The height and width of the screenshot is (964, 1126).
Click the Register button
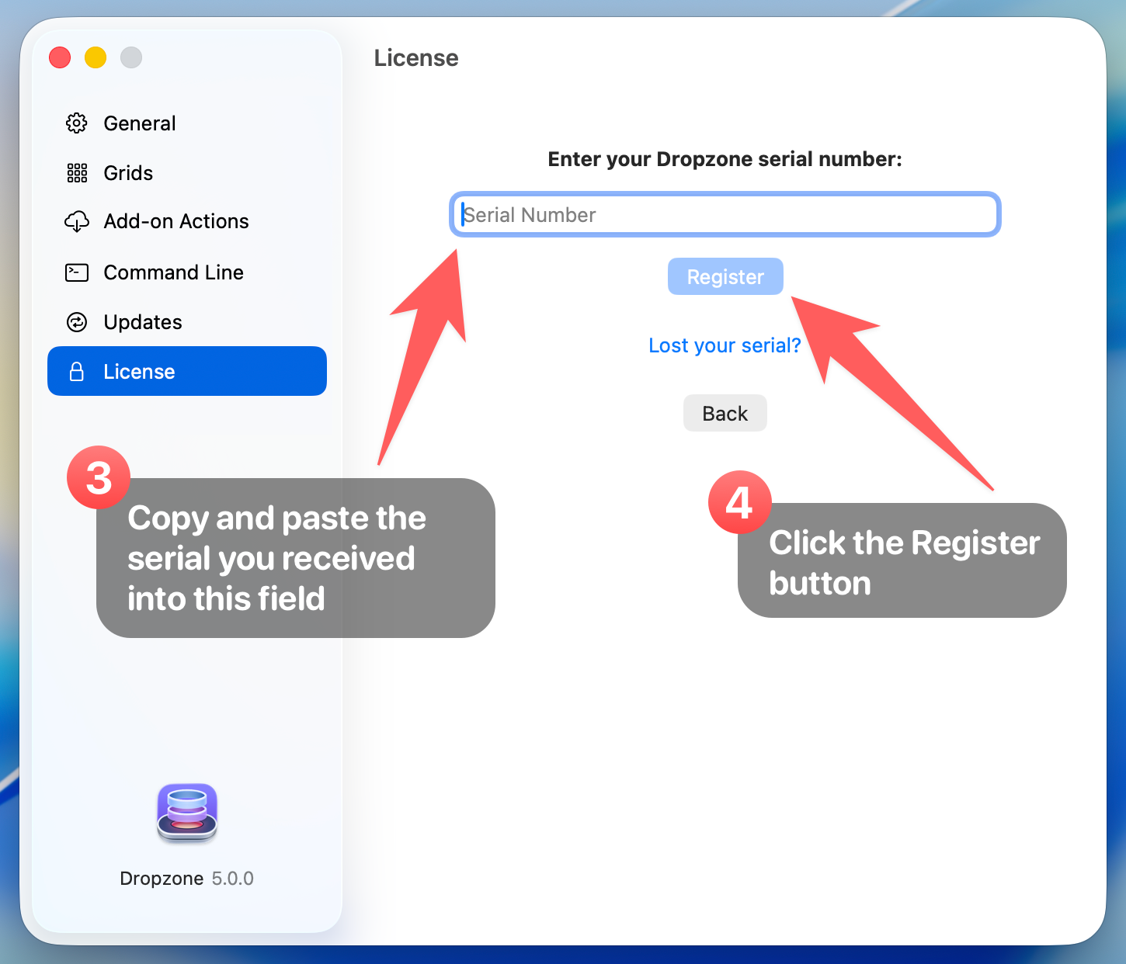click(x=725, y=276)
